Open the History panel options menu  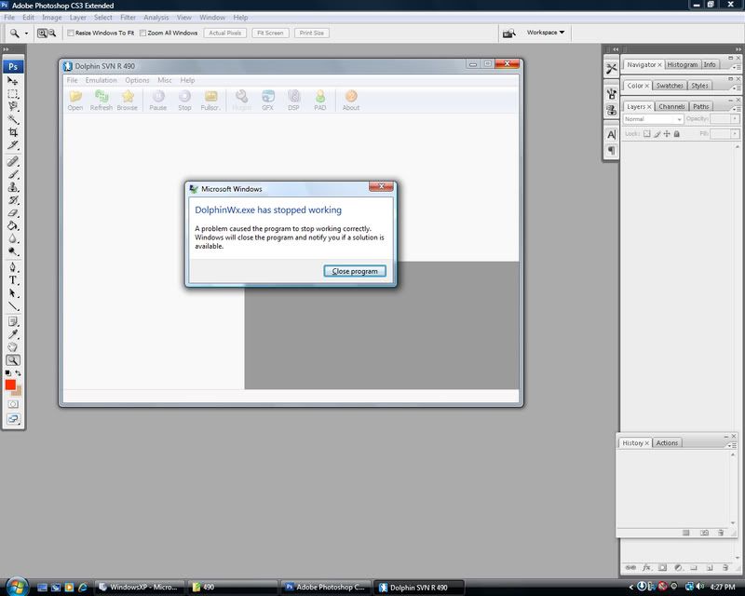click(x=732, y=445)
